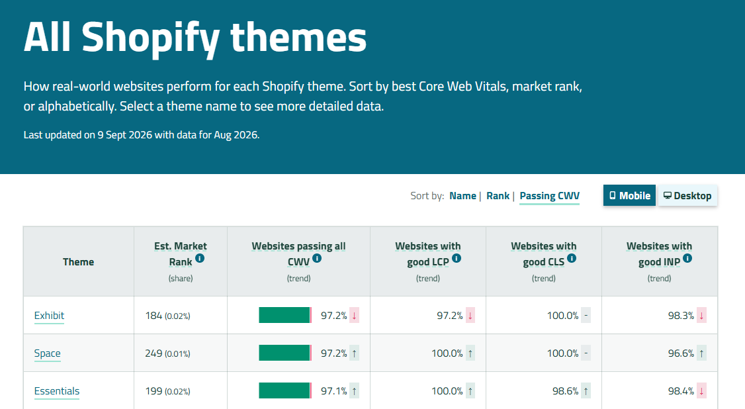This screenshot has height=409, width=745.
Task: Click the Websites passing all CWV header
Action: [298, 254]
